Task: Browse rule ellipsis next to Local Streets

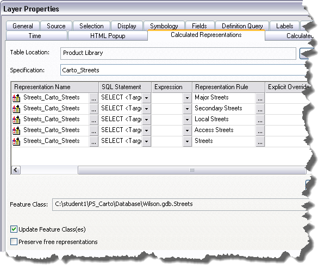Action: 260,120
